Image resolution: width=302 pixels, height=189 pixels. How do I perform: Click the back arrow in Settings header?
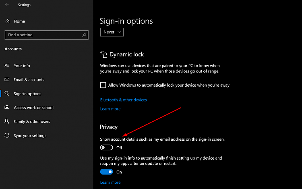7,4
